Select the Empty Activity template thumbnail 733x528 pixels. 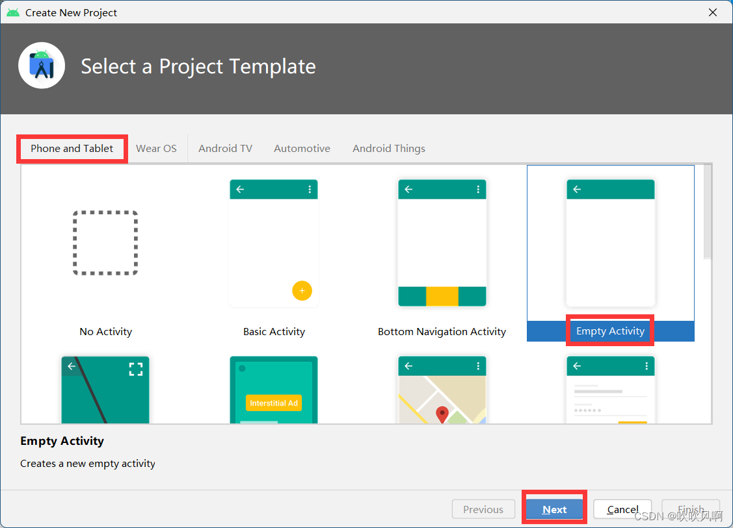[x=611, y=244]
